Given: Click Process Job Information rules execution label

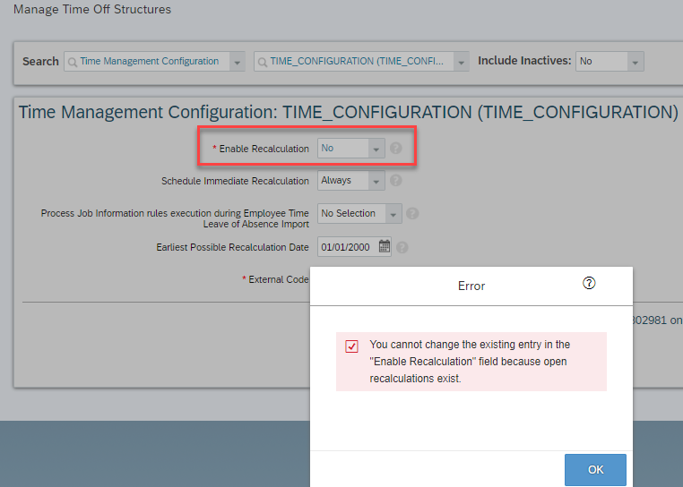Looking at the screenshot, I should click(175, 218).
